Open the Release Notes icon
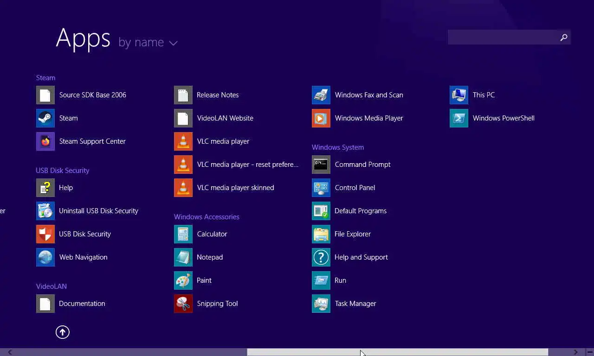Viewport: 594px width, 356px height. click(x=183, y=95)
